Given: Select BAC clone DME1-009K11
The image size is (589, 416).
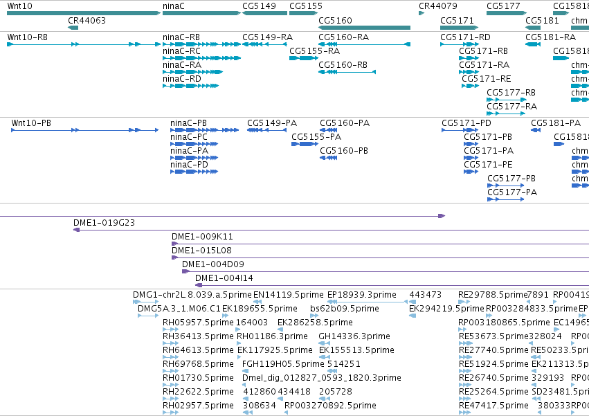Looking at the screenshot, I should coord(380,244).
